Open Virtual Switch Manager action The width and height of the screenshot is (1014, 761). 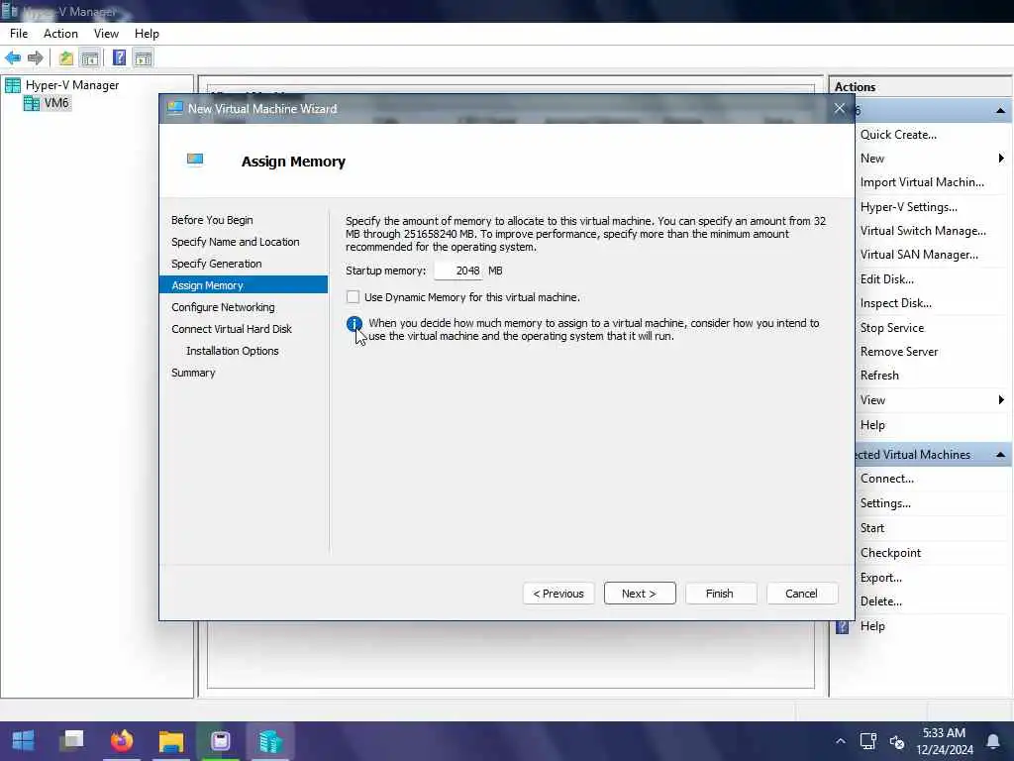point(923,231)
